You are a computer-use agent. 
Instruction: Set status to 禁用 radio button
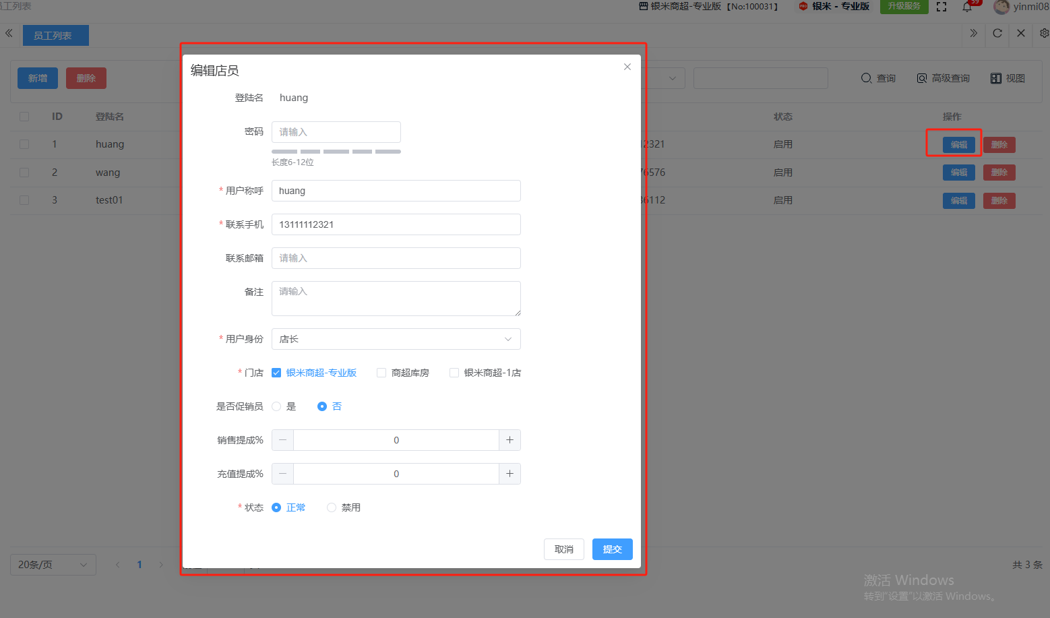pyautogui.click(x=332, y=507)
